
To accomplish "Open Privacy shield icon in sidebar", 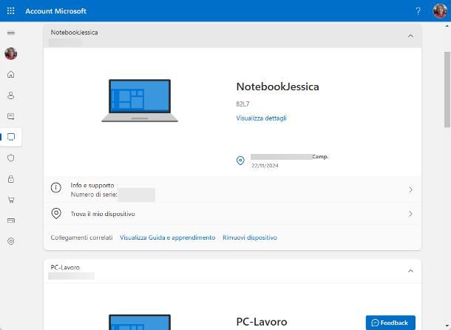I will pos(11,158).
